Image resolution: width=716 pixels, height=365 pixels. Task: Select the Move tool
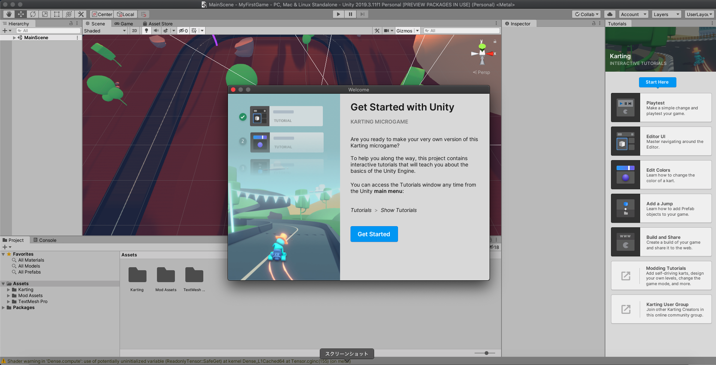(21, 14)
